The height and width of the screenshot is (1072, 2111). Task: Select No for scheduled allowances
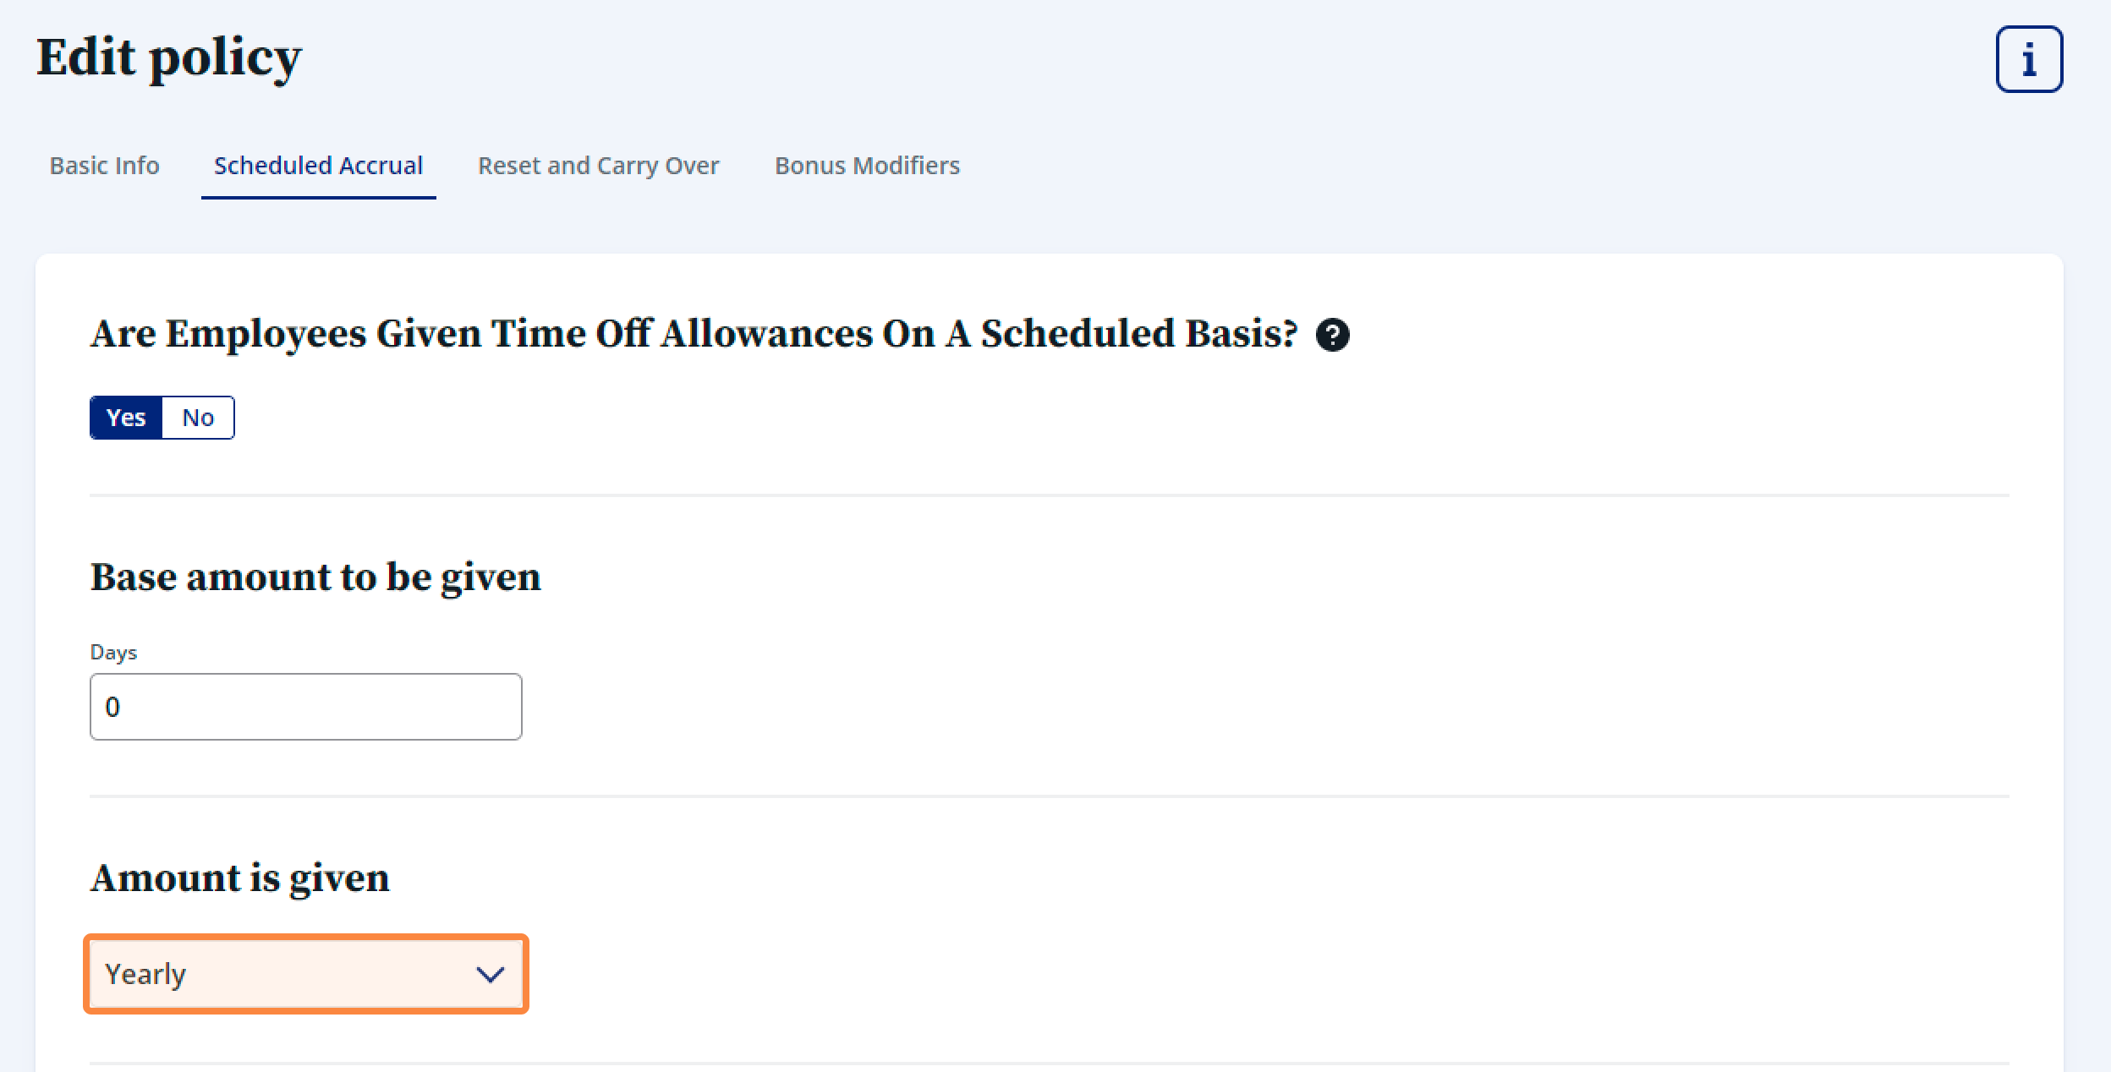(x=198, y=418)
